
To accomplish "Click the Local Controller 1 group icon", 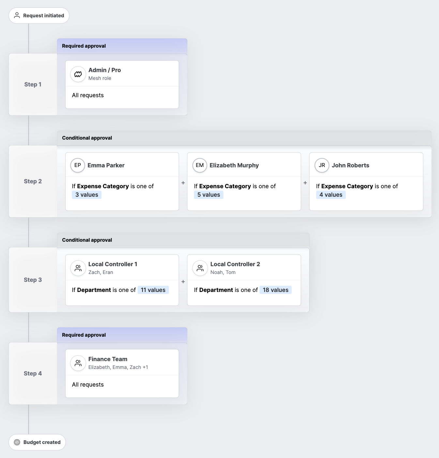I will 78,268.
